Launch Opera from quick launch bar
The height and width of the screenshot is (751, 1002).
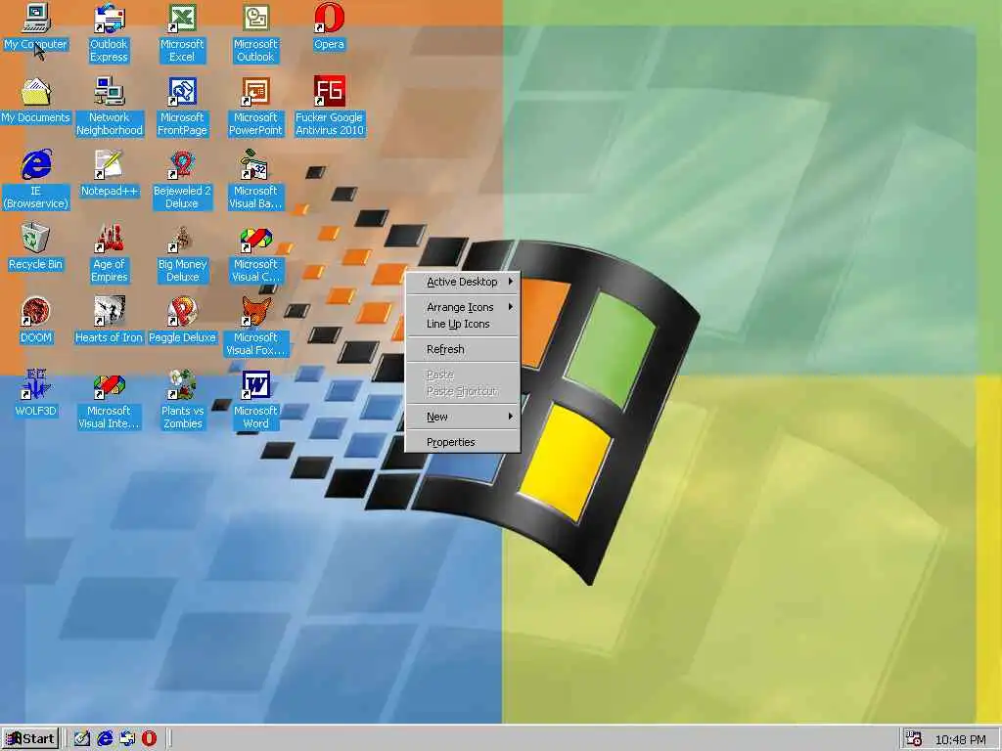[149, 739]
